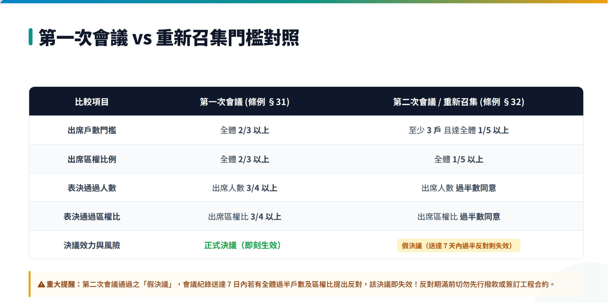608x303 pixels.
Task: Click the warning triangle icon in the reminder
Action: (41, 284)
